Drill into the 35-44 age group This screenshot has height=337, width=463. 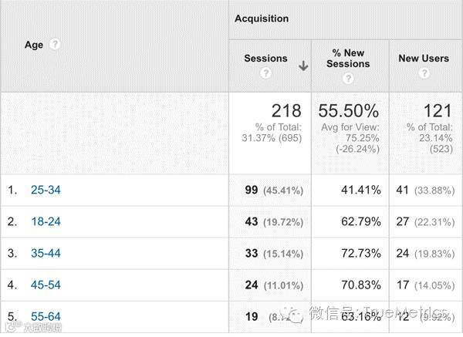coord(46,253)
